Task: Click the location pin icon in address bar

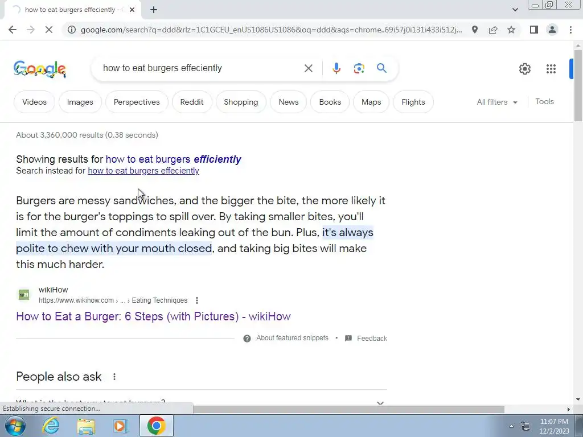Action: coord(475,30)
